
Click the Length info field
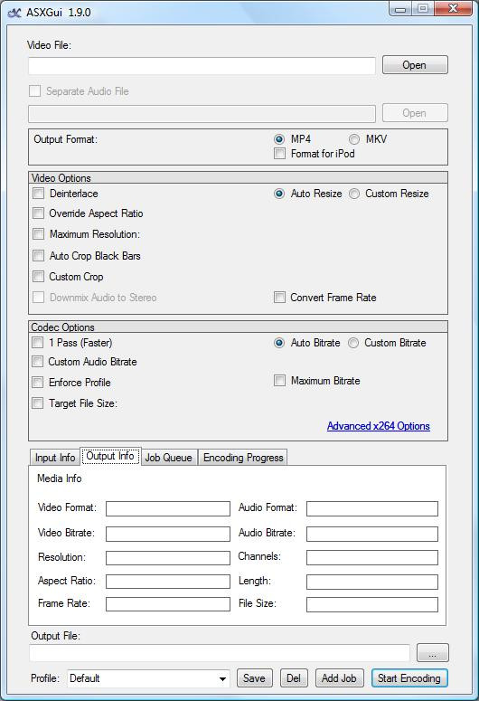coord(372,582)
